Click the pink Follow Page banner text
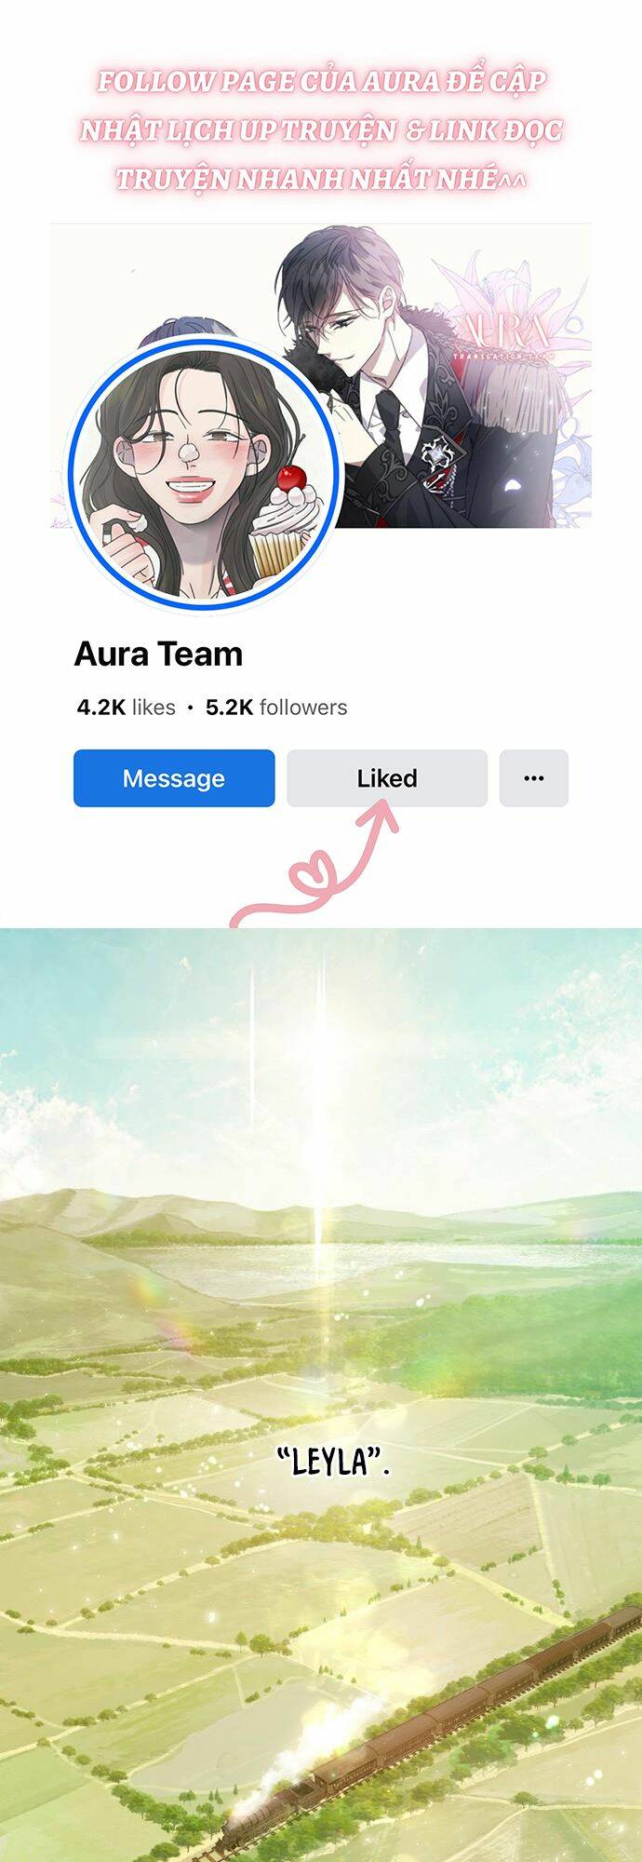Screen dimensions: 642x1862 pos(321,129)
